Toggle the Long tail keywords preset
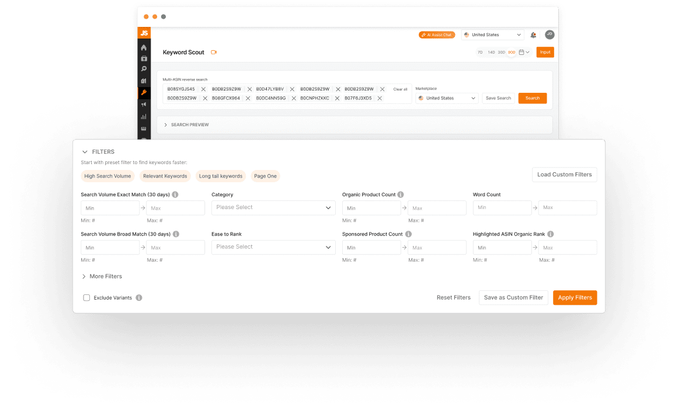 point(220,176)
